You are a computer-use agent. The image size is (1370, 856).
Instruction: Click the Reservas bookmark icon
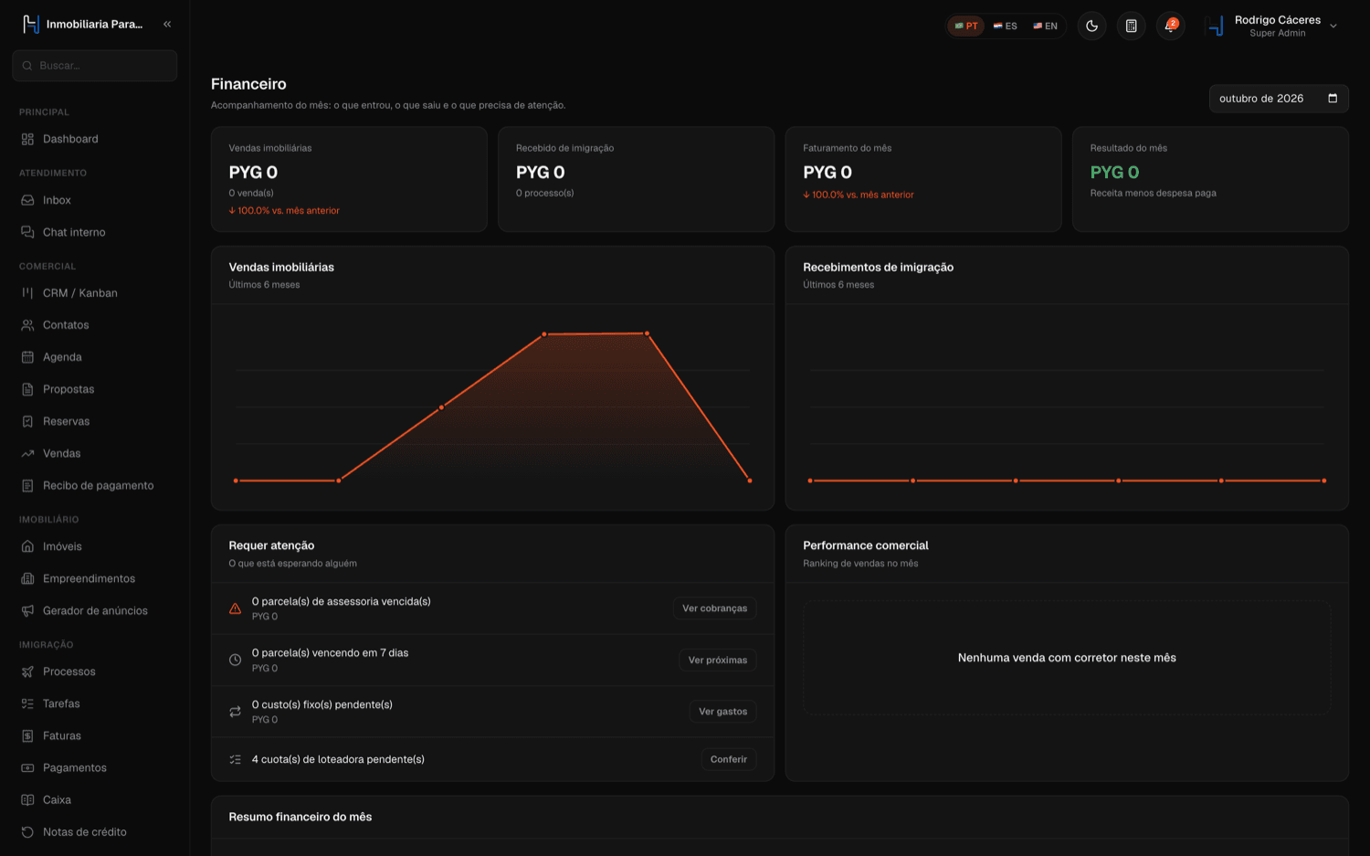27,421
